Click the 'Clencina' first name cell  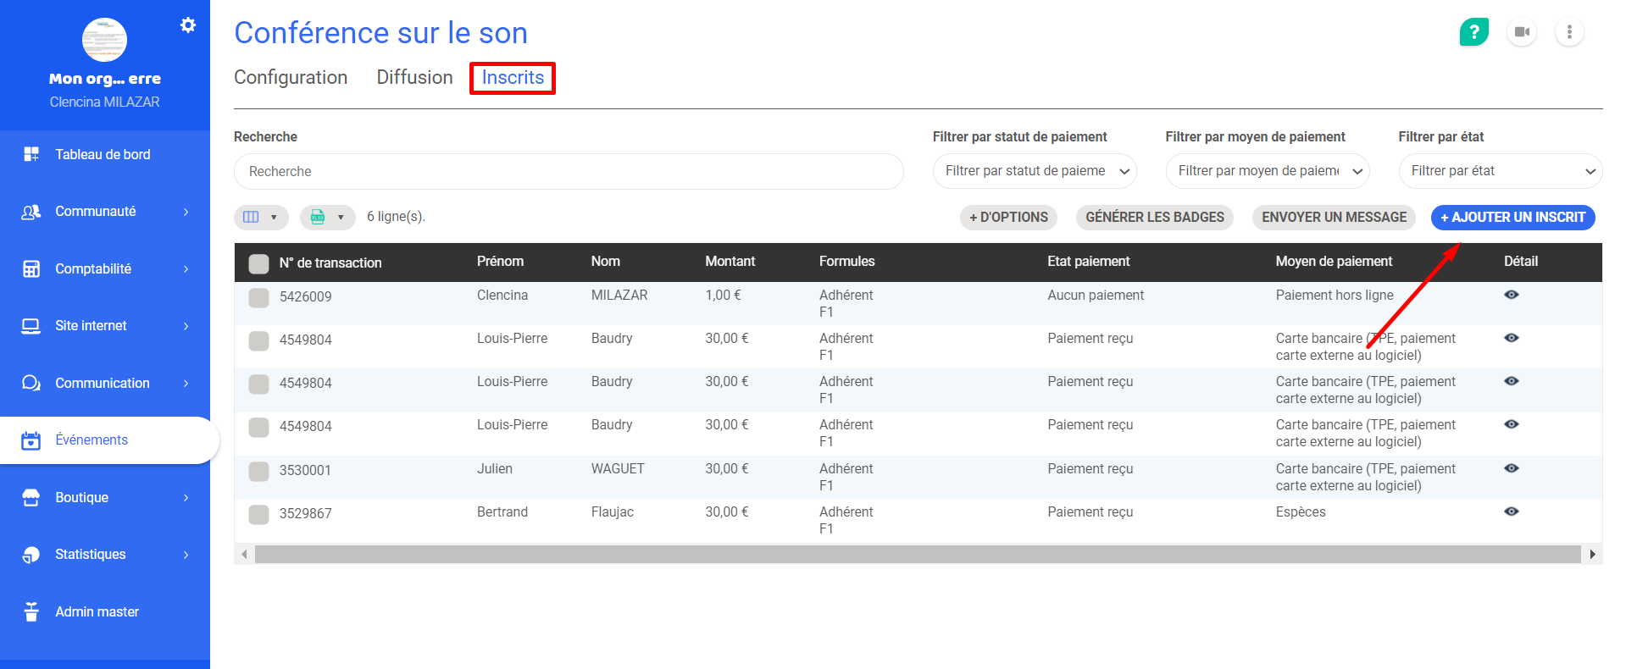(x=502, y=296)
